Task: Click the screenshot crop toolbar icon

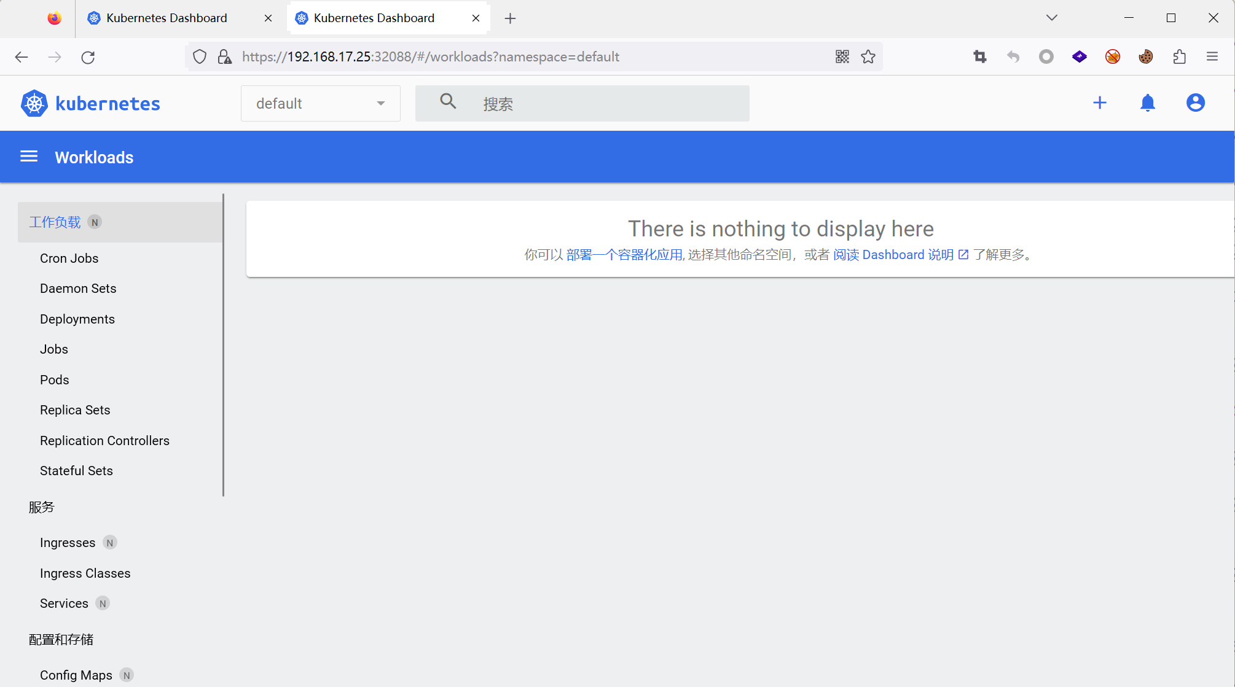Action: pyautogui.click(x=980, y=56)
